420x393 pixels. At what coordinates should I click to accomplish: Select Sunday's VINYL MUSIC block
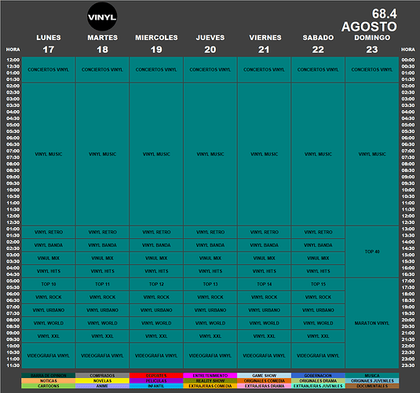(x=372, y=154)
